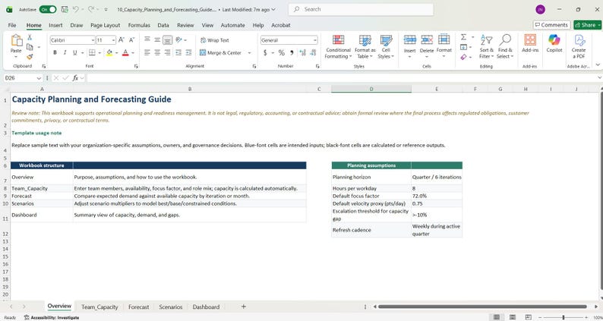
Task: Click the green Share button
Action: [587, 25]
